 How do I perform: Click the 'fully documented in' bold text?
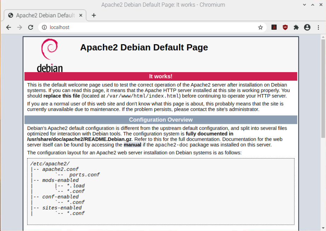point(209,134)
